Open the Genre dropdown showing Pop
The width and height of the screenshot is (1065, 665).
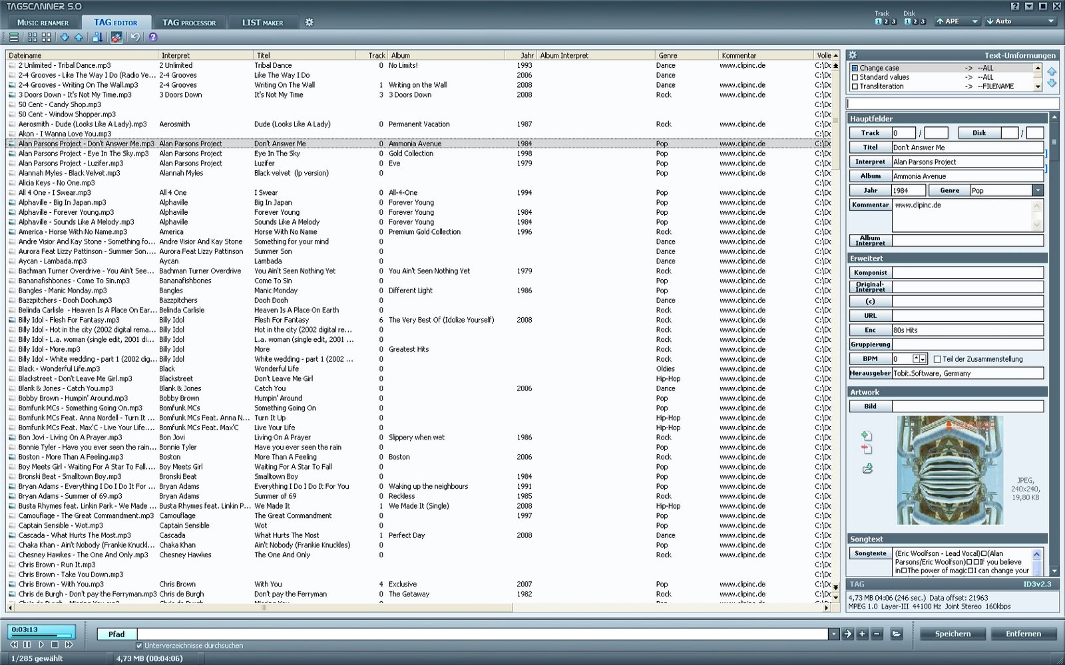coord(1037,190)
